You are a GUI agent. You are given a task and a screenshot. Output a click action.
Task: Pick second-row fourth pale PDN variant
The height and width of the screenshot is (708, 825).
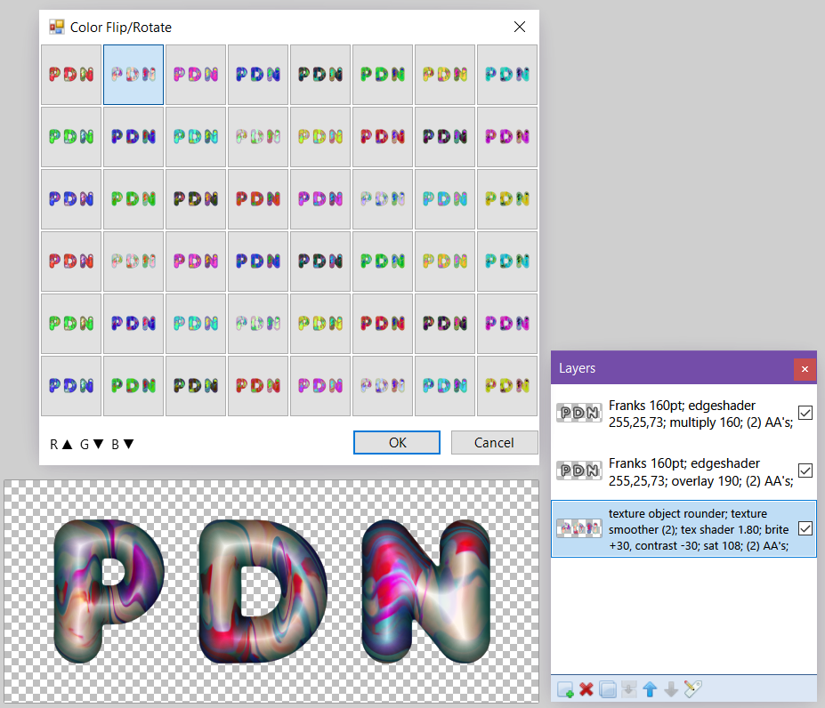point(258,137)
